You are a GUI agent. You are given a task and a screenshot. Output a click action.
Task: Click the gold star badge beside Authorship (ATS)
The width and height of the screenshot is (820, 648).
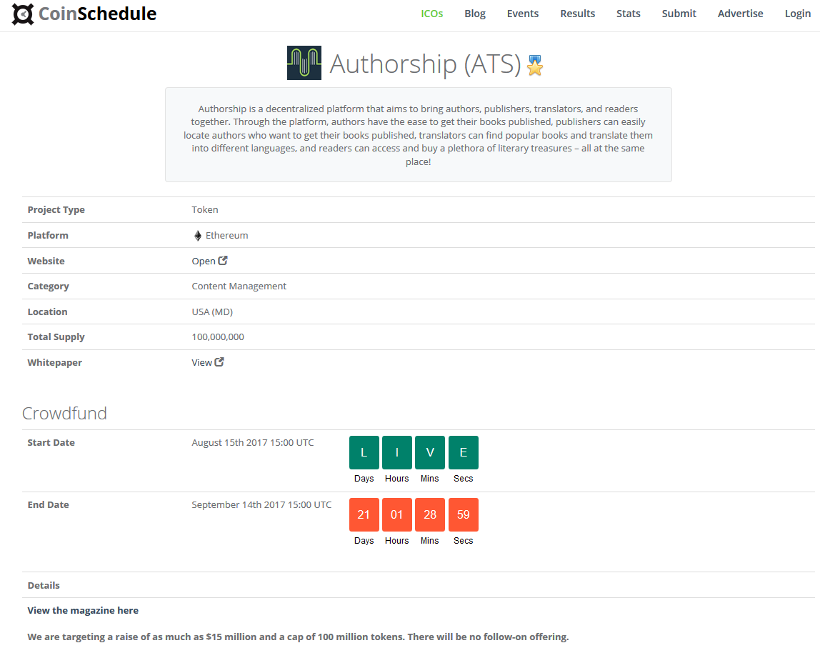tap(534, 66)
